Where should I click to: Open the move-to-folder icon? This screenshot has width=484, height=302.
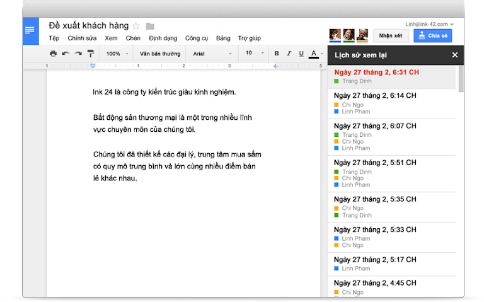(150, 26)
